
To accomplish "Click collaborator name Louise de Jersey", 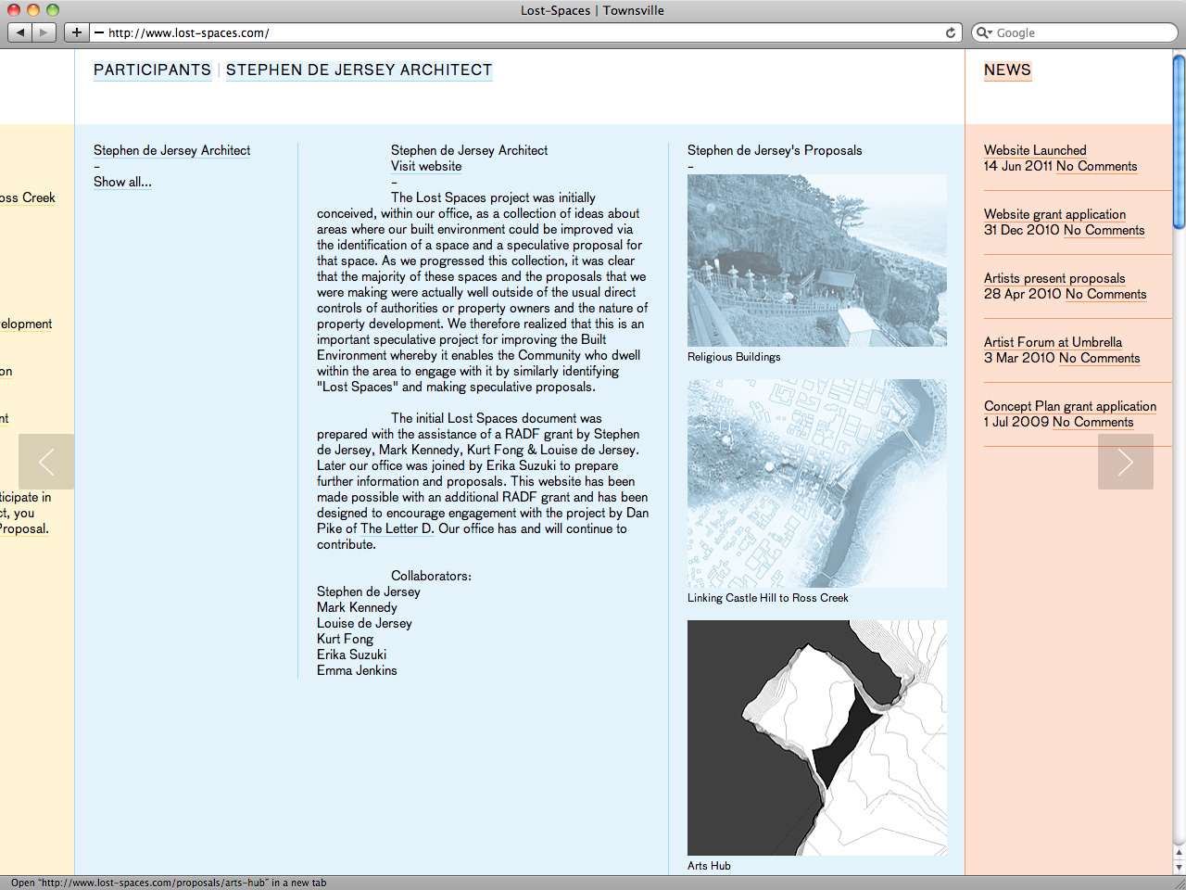I will point(364,623).
